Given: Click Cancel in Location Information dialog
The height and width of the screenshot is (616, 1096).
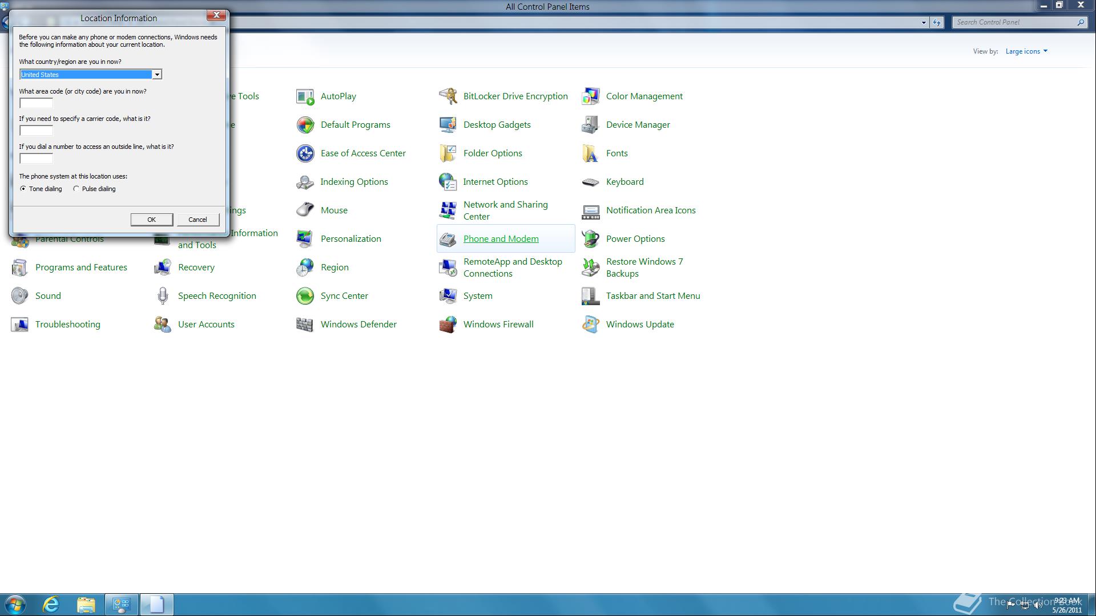Looking at the screenshot, I should [198, 220].
